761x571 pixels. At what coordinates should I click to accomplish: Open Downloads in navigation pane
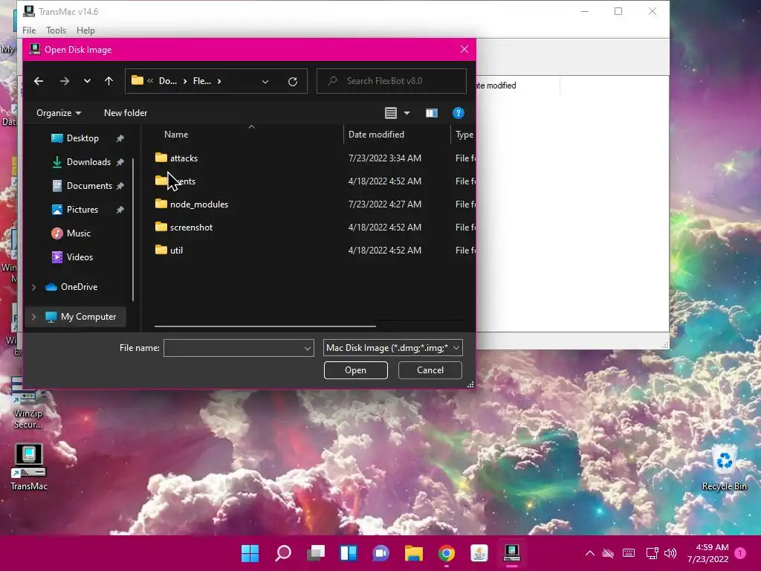click(x=88, y=161)
